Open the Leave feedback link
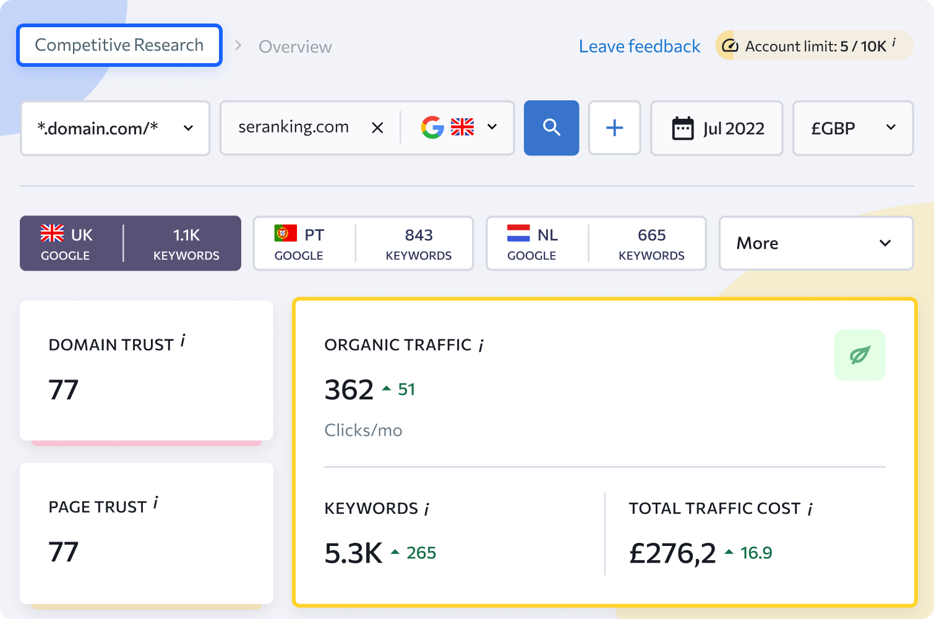This screenshot has width=934, height=619. 640,46
